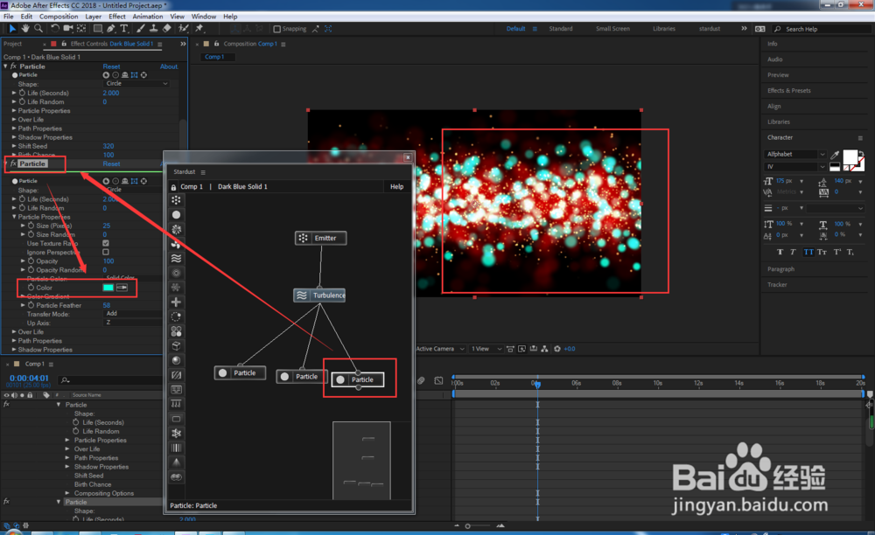Select the Selection arrow tool
The image size is (875, 535).
[12, 29]
